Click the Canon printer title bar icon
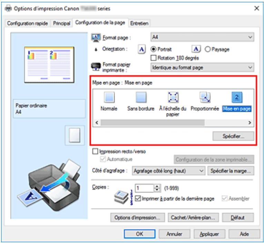Screen dimensions: 264x243 8,8
